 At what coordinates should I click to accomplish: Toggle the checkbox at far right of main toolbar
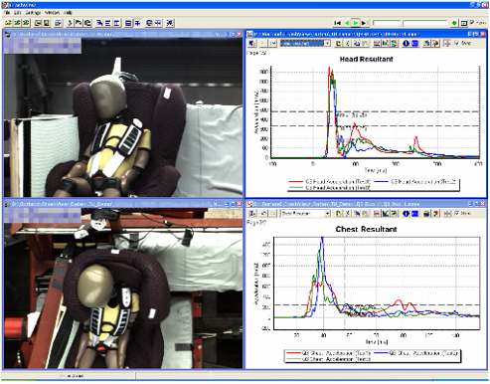pos(472,23)
